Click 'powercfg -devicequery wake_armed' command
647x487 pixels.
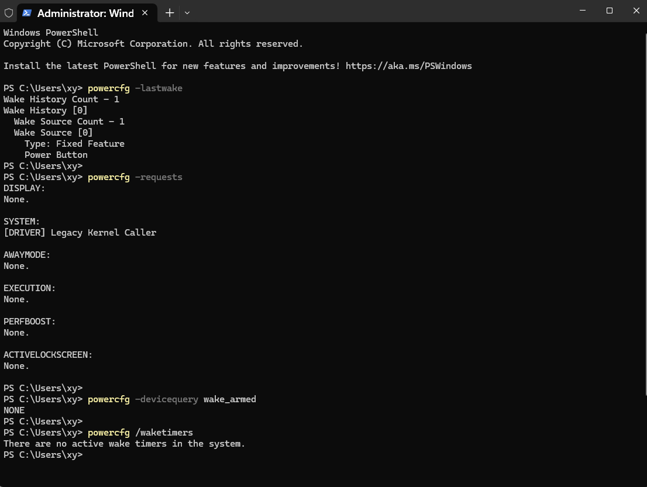click(x=171, y=399)
